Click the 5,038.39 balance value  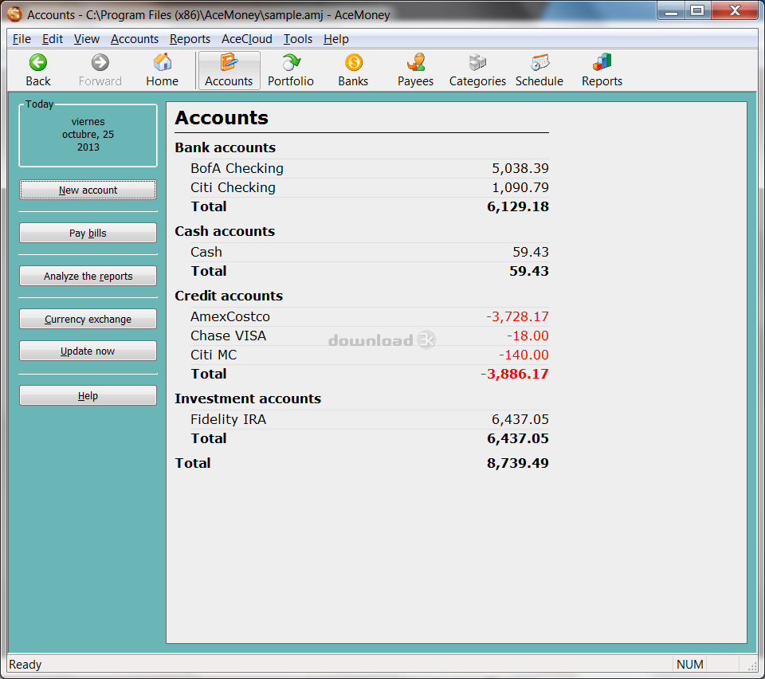[520, 168]
